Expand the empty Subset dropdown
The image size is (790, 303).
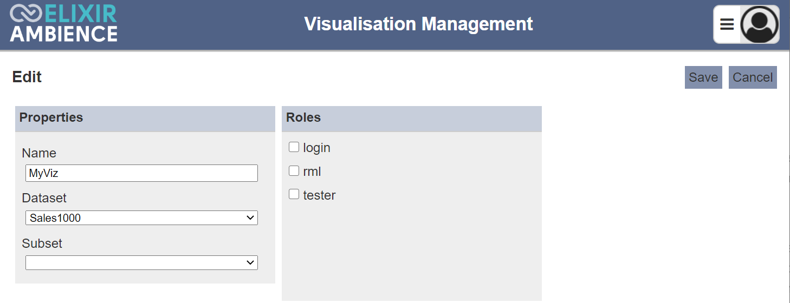pos(141,262)
